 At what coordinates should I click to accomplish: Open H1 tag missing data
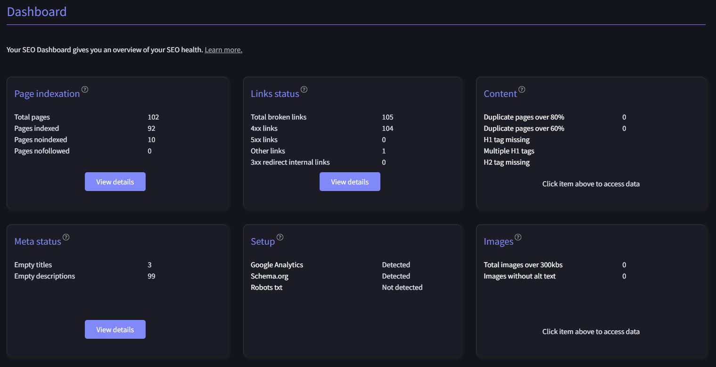(507, 140)
